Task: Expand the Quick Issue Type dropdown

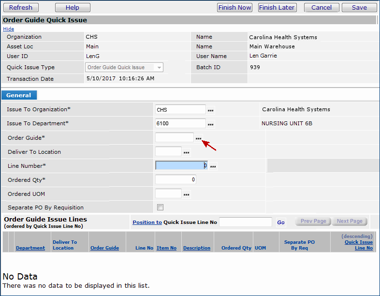Action: [159, 68]
